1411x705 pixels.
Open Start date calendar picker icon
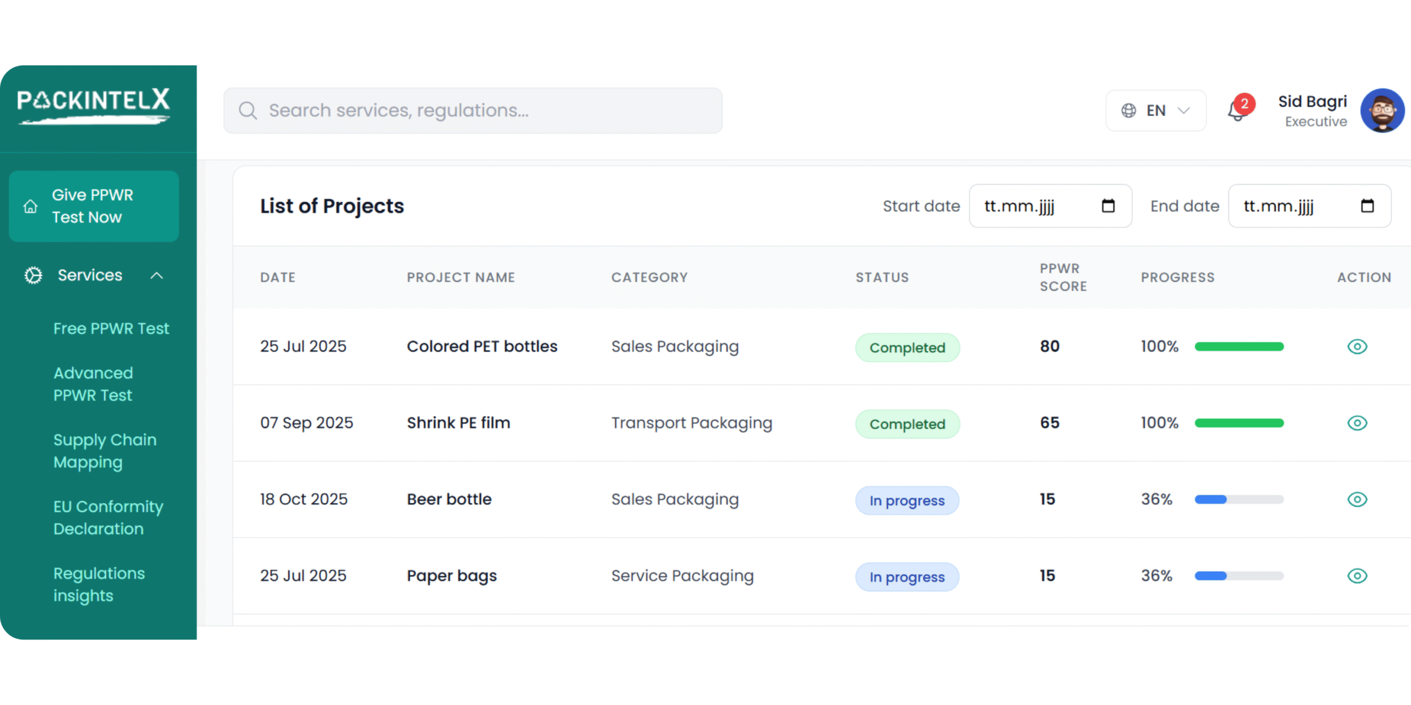[1108, 206]
